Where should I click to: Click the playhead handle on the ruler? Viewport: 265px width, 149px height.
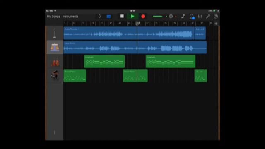point(137,23)
